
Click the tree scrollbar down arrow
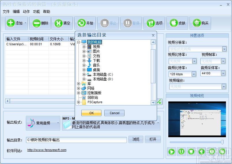(x=153, y=102)
